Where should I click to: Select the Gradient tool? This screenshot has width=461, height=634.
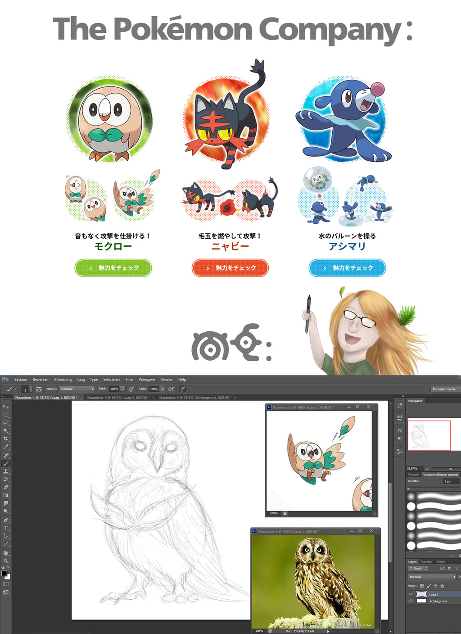pos(6,495)
